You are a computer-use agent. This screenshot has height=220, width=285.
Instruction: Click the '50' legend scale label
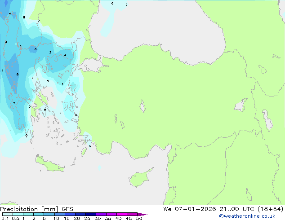[139, 218]
